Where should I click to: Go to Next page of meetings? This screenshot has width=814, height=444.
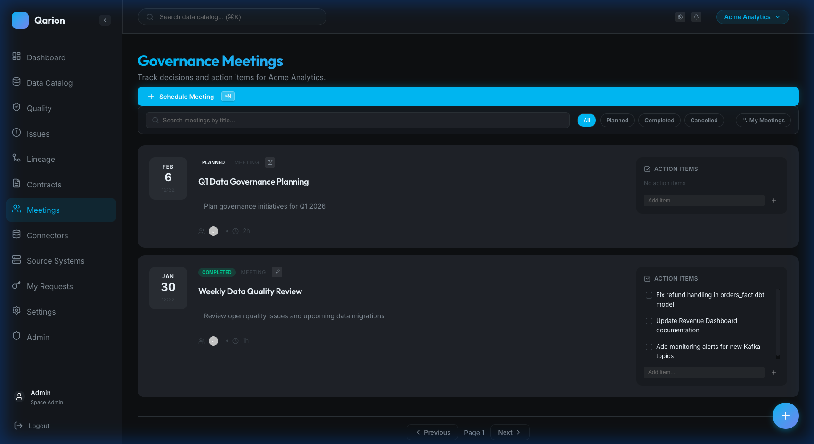[509, 432]
